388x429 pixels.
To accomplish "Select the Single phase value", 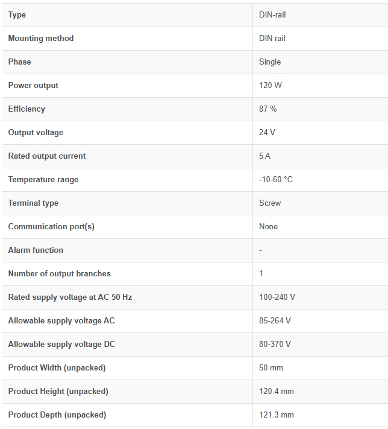I will [270, 62].
